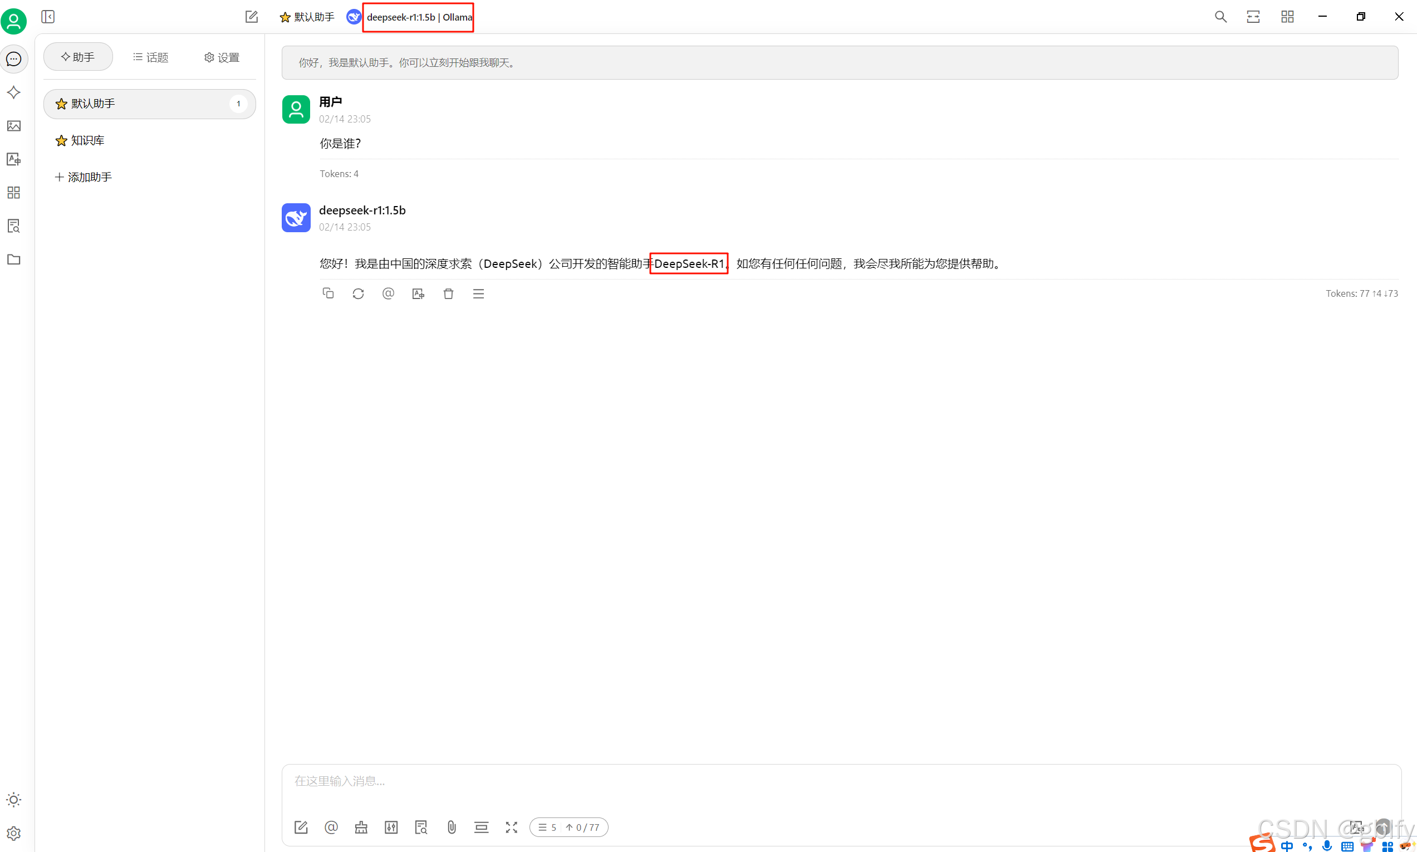Expand the message input box fullscreen
The height and width of the screenshot is (852, 1417).
(x=511, y=827)
